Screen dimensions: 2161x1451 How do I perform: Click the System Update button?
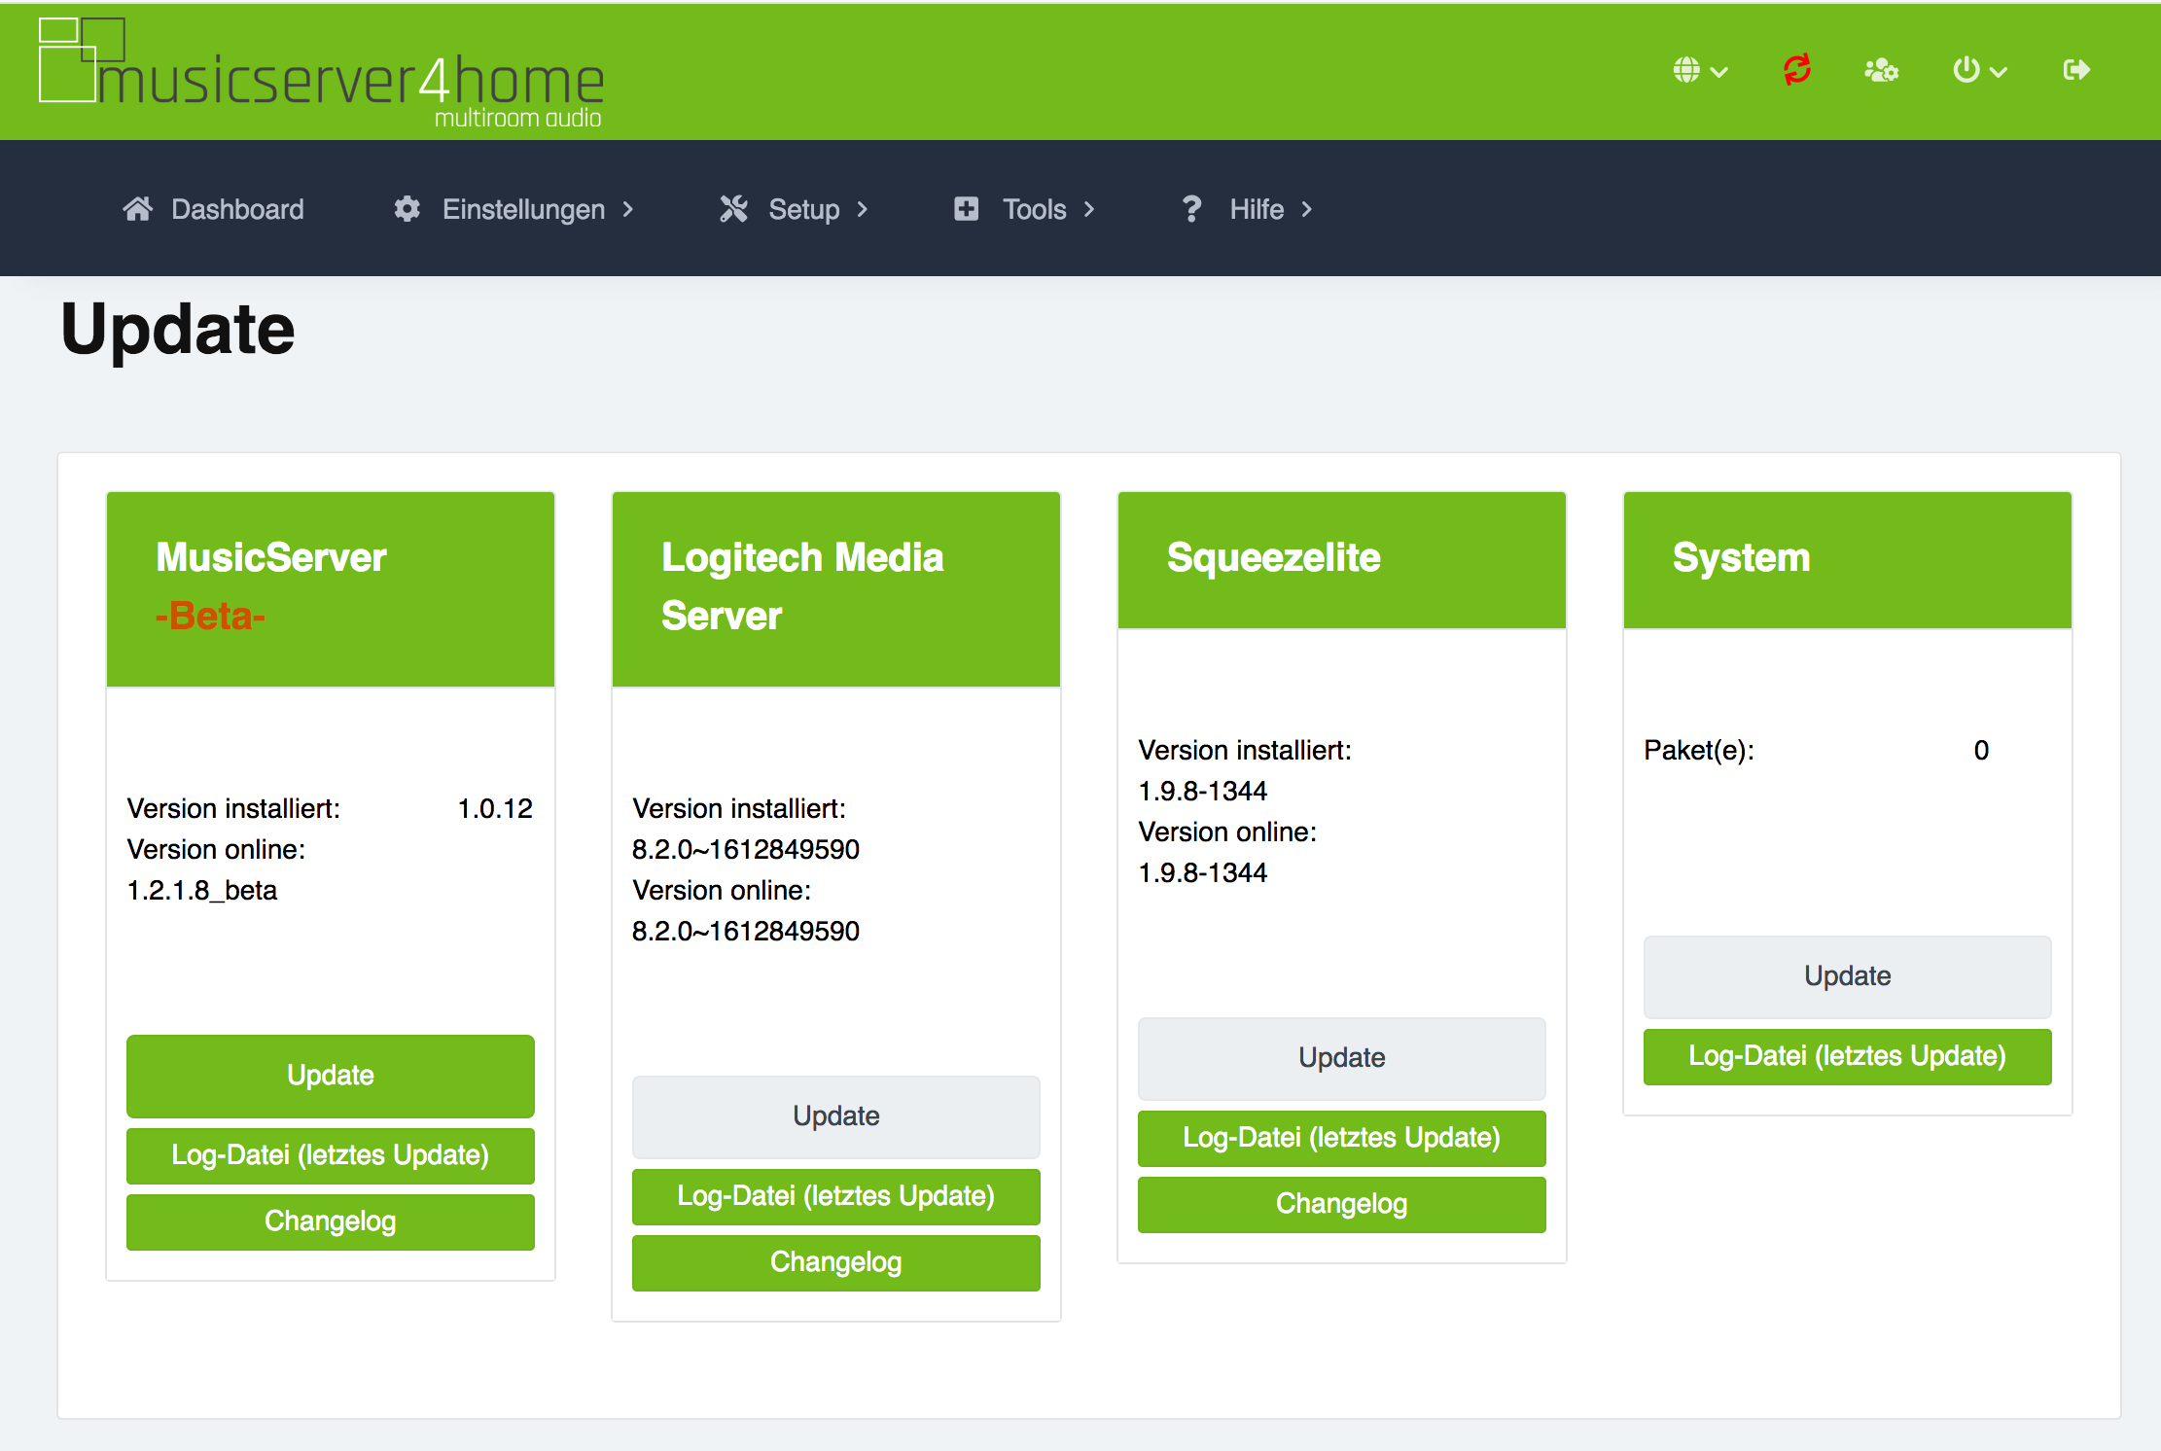click(x=1847, y=975)
